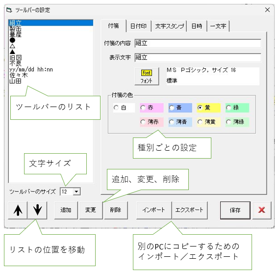Image resolution: width=280 pixels, height=274 pixels.
Task: Open the Font (フォント) selection button
Action: tap(147, 77)
